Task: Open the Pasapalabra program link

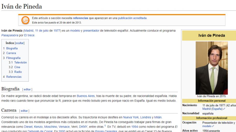Action: pos(10,35)
